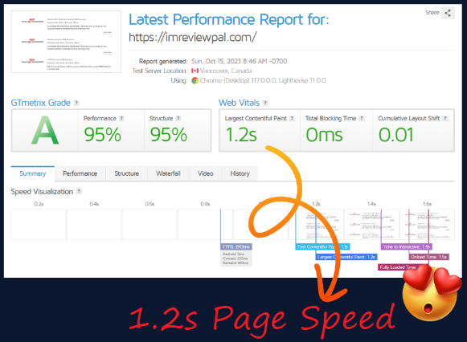The image size is (467, 342).
Task: Click the report date Sun, Oct 15, 2023
Action: coord(240,61)
